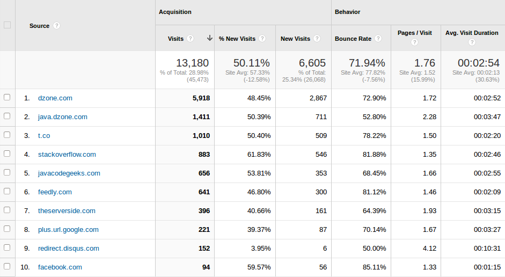Check the box for feedly.com row

[x=7, y=191]
